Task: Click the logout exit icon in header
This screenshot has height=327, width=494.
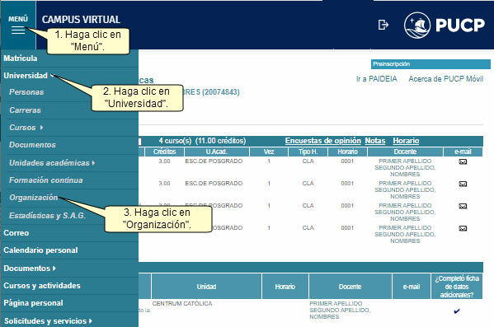Action: tap(383, 25)
